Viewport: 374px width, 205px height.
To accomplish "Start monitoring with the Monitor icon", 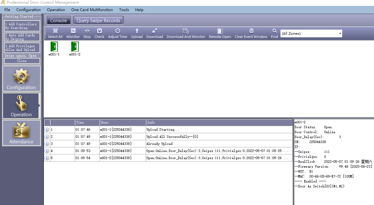I will 73,33.
